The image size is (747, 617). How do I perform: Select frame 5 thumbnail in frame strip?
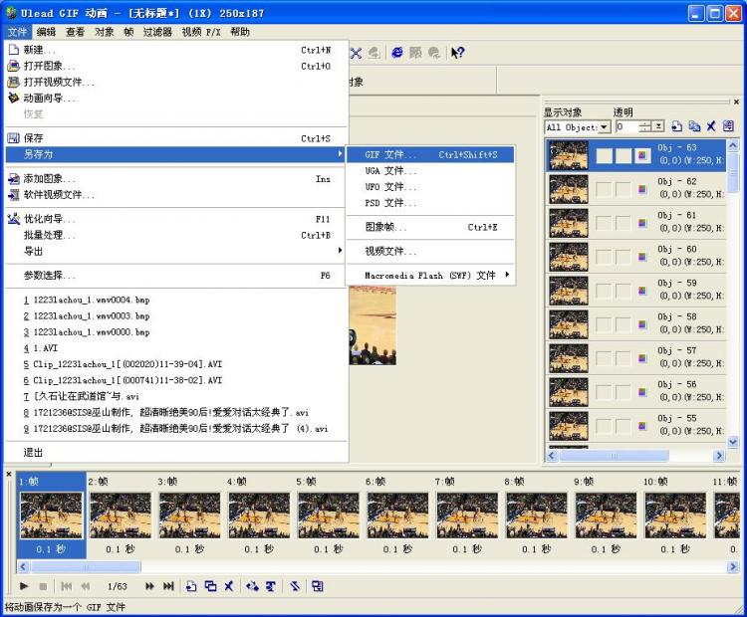(x=329, y=515)
